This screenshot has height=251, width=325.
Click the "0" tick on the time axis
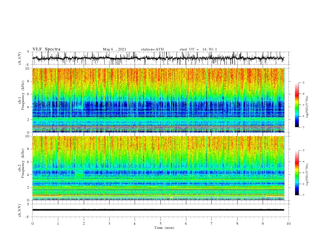32,224
